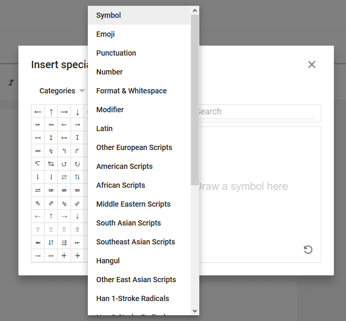Insert the rightwards arrow symbol
This screenshot has height=321, width=346.
(x=64, y=112)
